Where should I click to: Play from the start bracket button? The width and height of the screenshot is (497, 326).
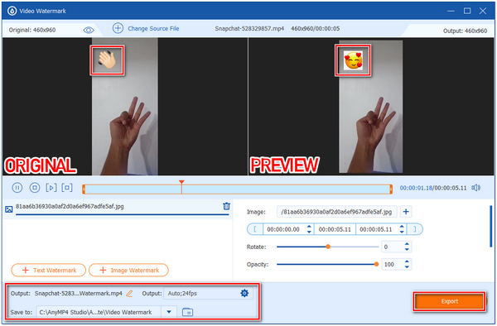pyautogui.click(x=51, y=188)
